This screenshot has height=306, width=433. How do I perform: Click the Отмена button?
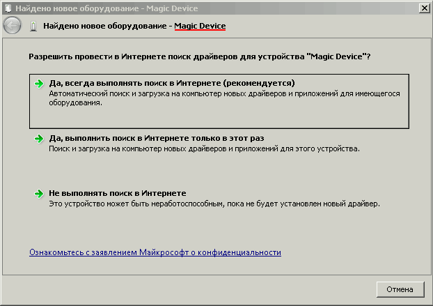tap(400, 289)
